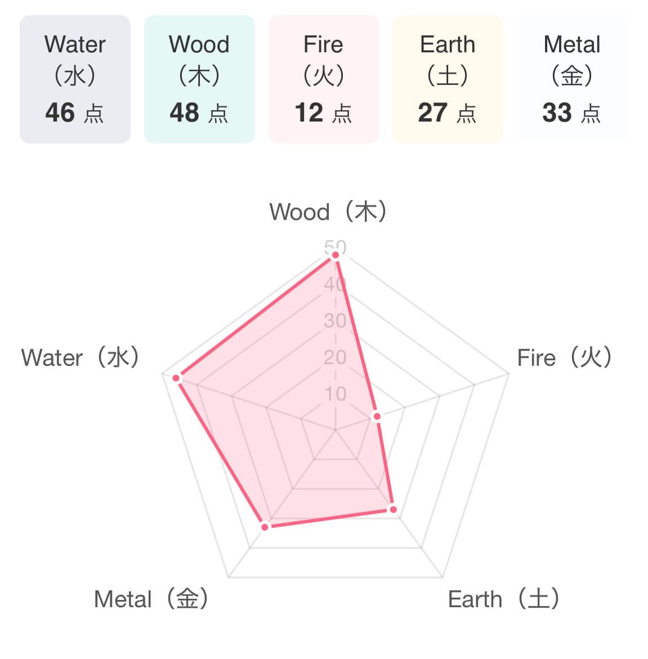The height and width of the screenshot is (659, 648).
Task: Click the Fire (火) axis label
Action: click(x=565, y=358)
